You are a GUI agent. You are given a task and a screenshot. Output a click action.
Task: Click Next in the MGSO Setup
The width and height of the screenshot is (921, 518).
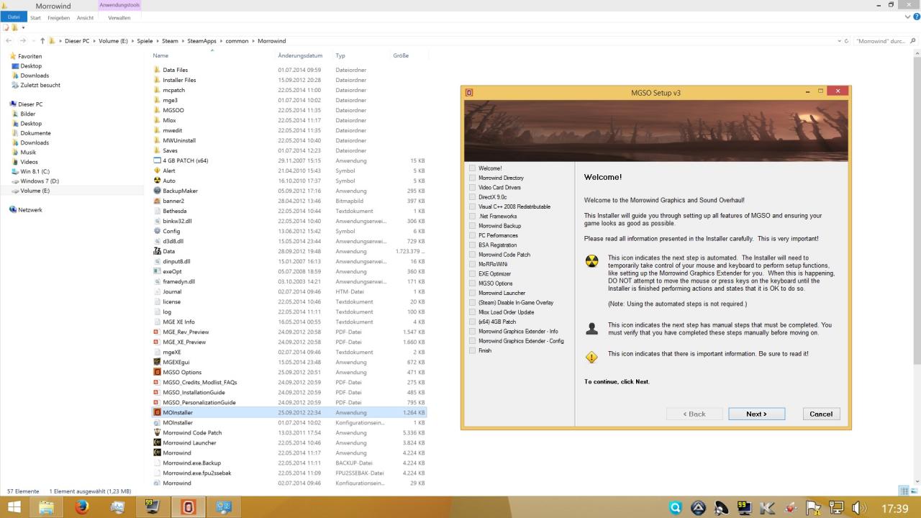(756, 414)
